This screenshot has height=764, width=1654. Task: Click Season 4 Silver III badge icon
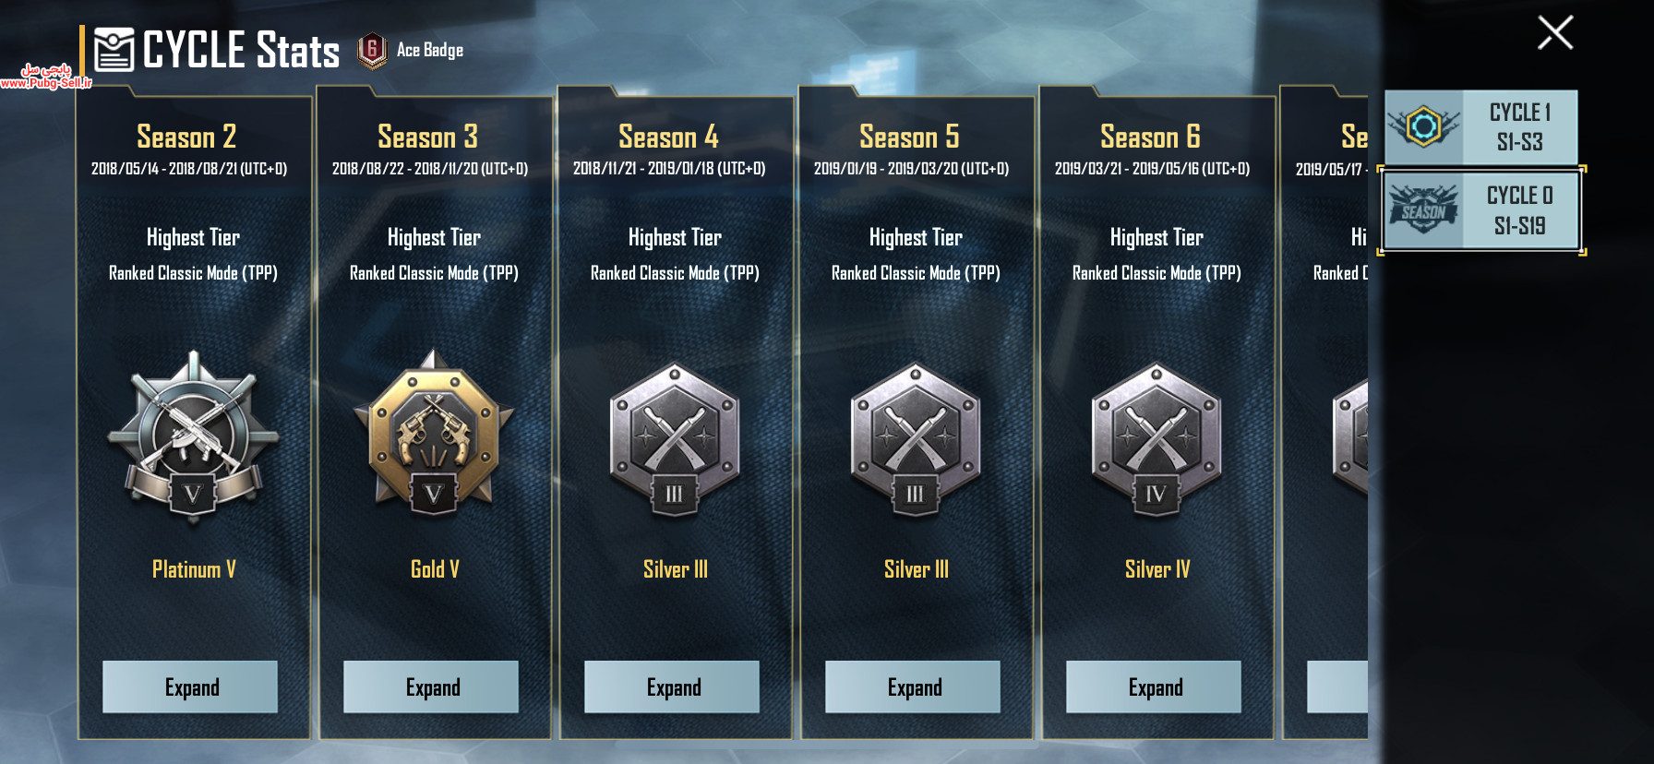point(675,439)
